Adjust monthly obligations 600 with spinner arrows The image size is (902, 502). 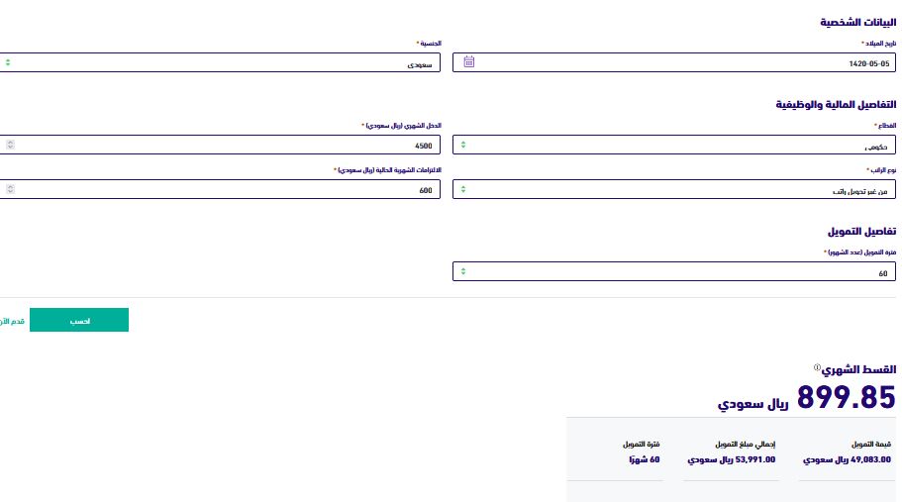point(10,189)
